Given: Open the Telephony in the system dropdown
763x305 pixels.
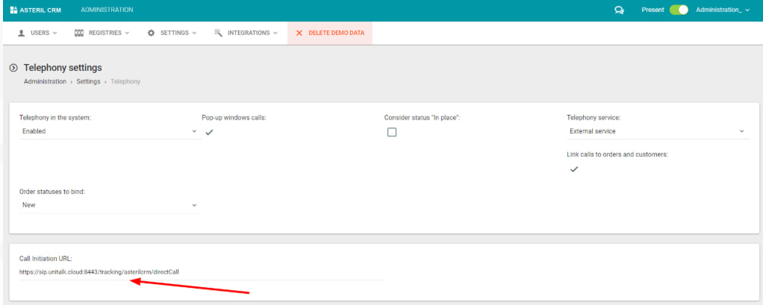Looking at the screenshot, I should 110,131.
